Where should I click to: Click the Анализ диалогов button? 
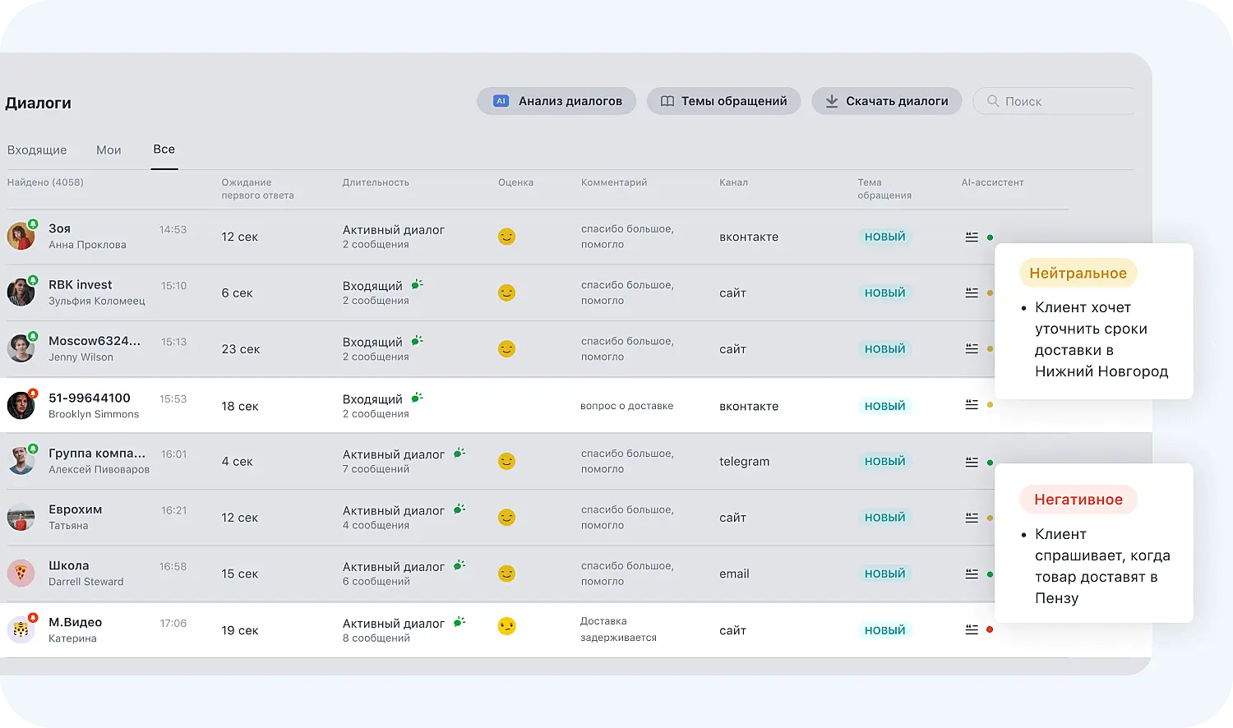click(x=556, y=101)
